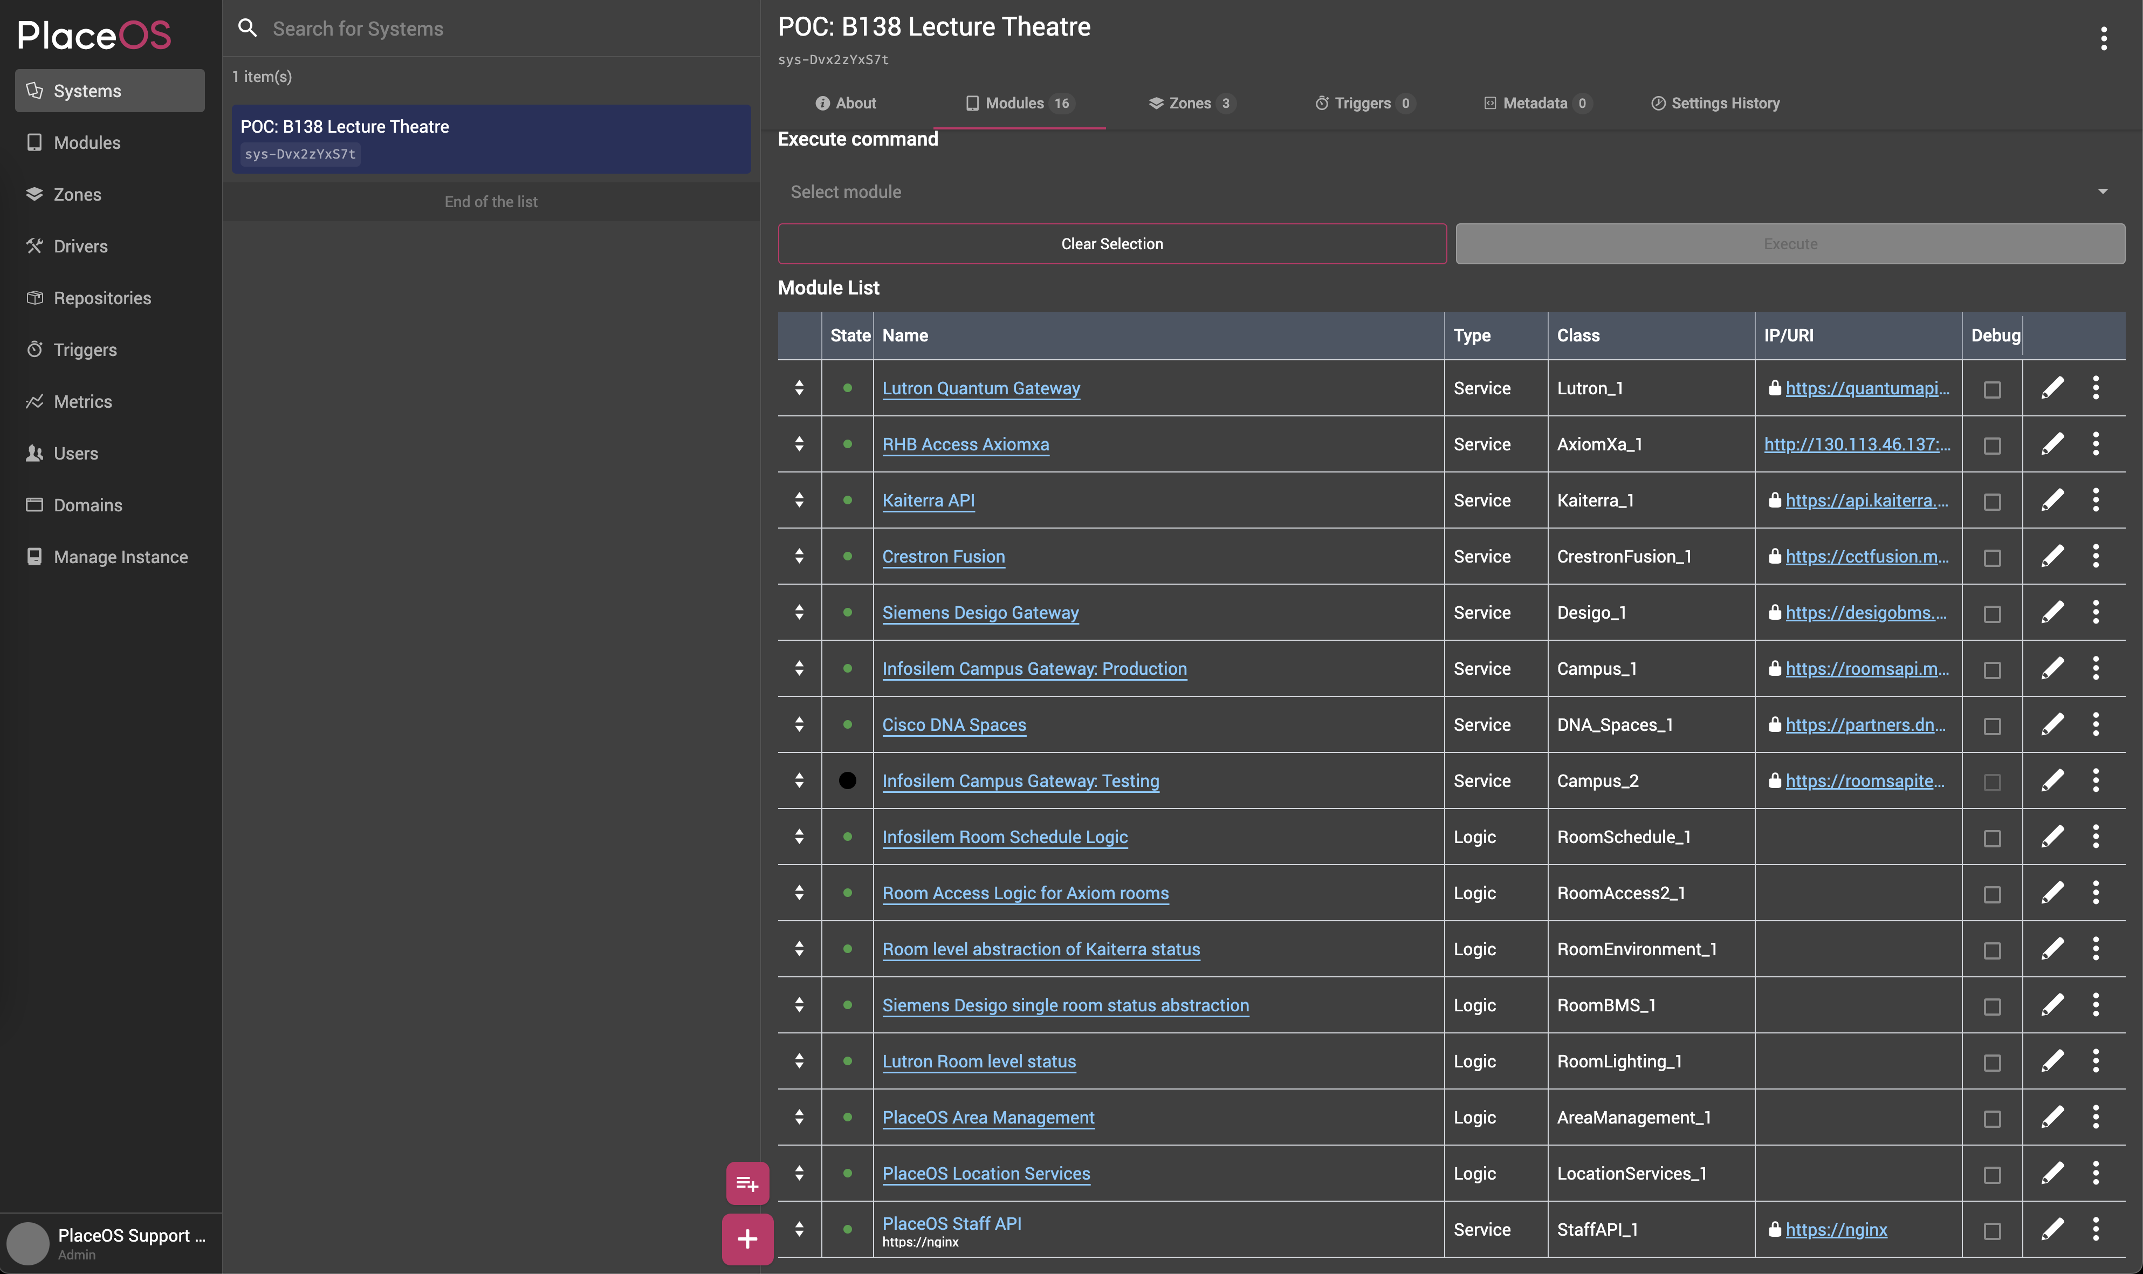
Task: Select Zones from the left navigation
Action: coord(77,194)
